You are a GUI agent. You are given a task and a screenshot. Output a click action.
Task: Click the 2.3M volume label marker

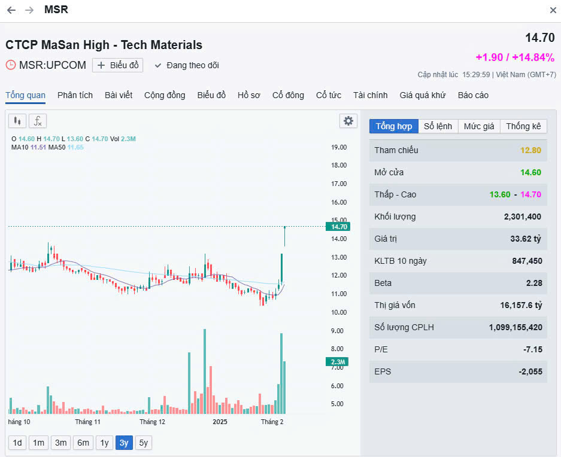click(x=336, y=362)
